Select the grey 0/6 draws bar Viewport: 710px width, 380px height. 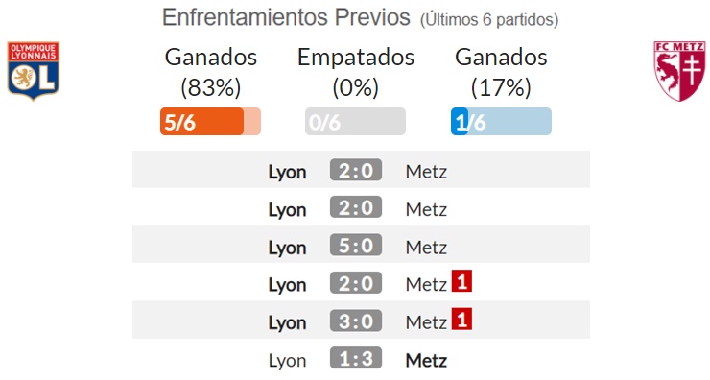point(355,121)
